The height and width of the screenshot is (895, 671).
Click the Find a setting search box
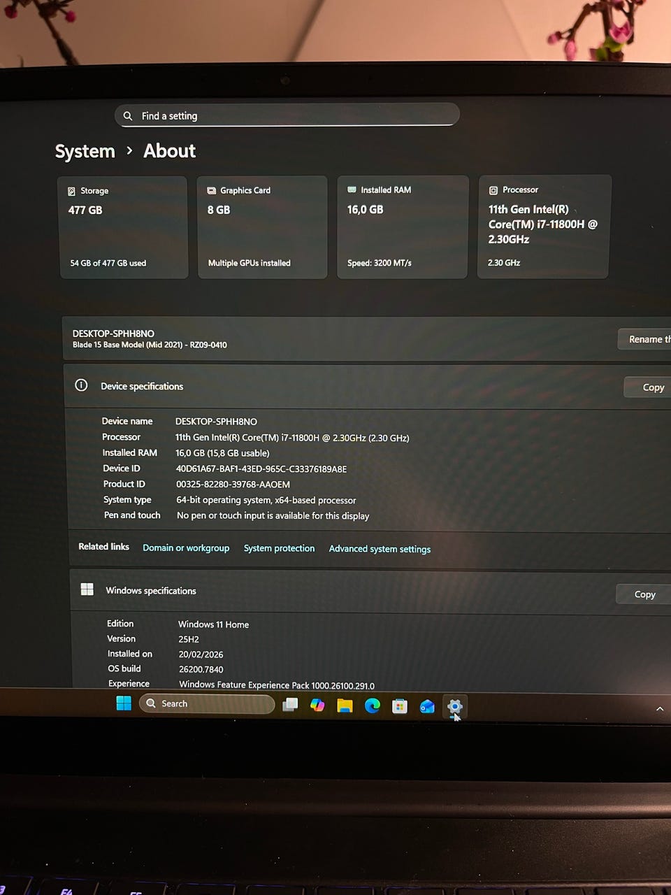[x=287, y=115]
